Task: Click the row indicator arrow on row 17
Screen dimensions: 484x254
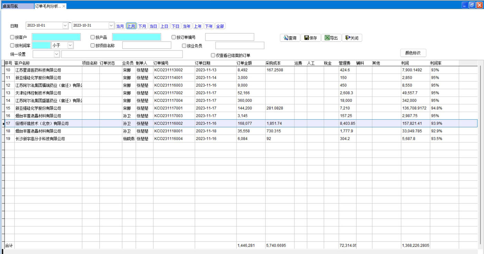Action: point(4,123)
